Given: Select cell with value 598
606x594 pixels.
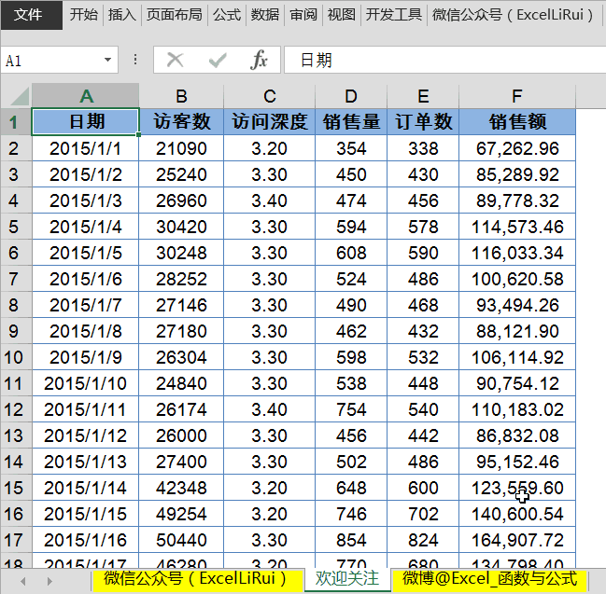Looking at the screenshot, I should point(351,357).
